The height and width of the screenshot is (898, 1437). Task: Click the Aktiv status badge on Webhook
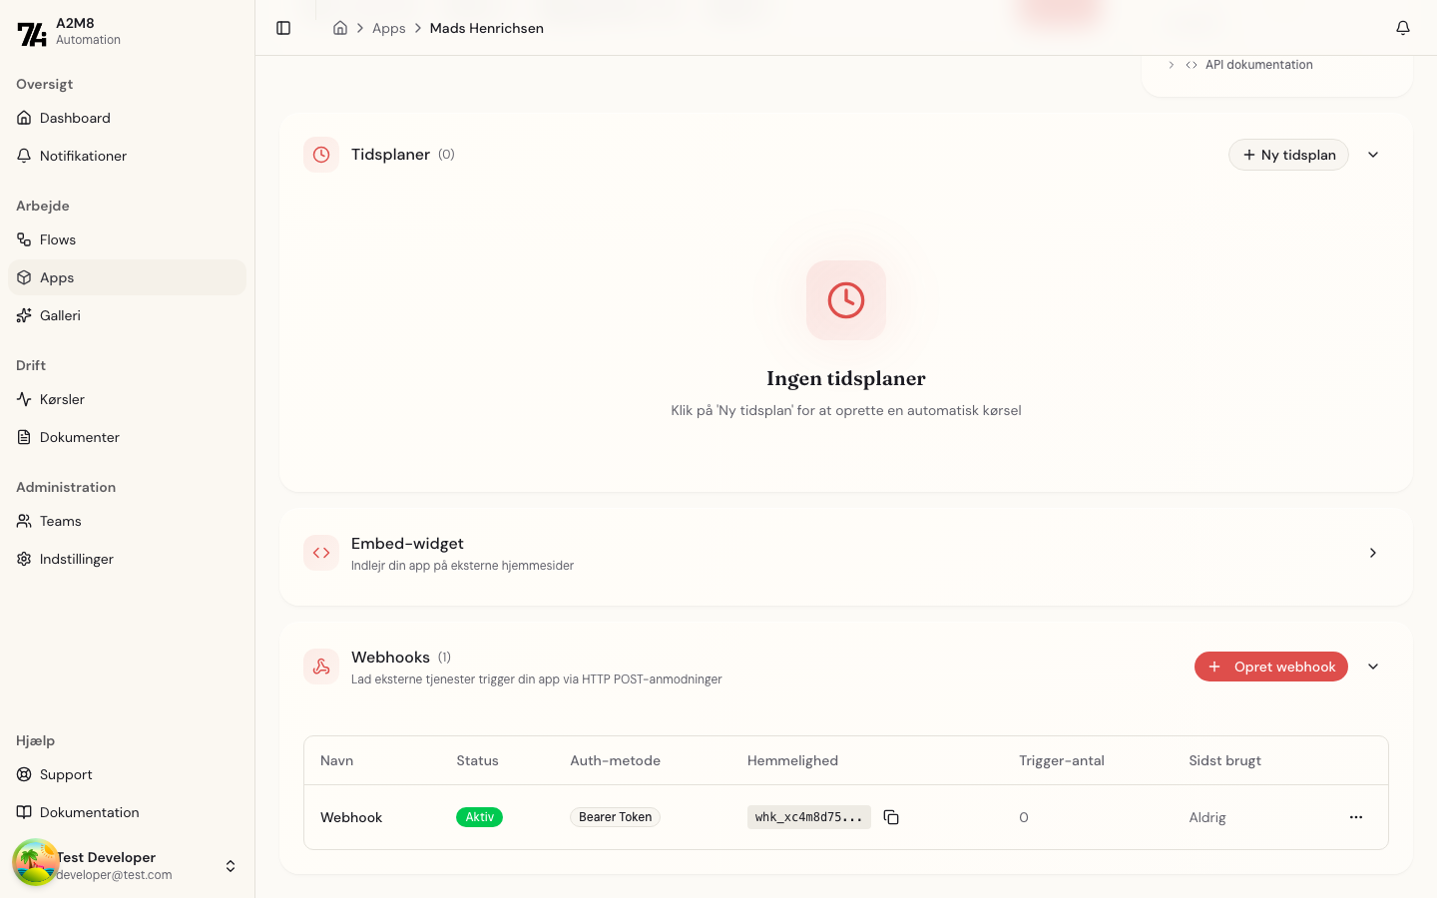click(x=479, y=817)
